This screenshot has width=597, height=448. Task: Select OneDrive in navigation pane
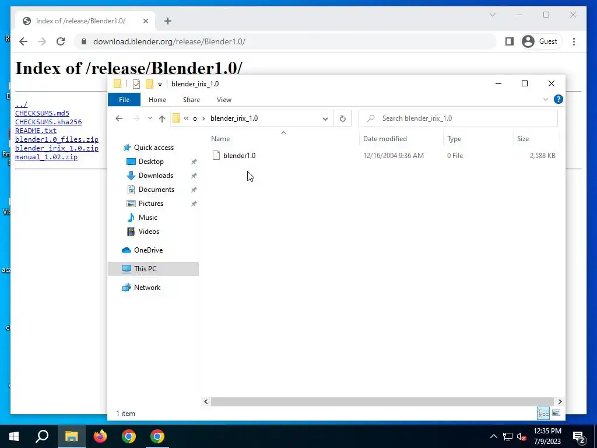tap(148, 250)
